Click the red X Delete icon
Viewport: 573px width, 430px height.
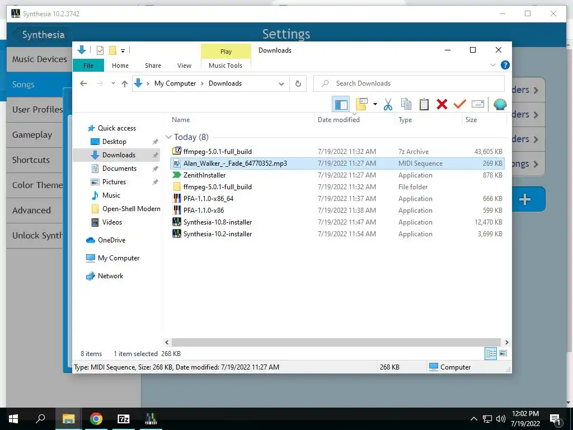(442, 105)
